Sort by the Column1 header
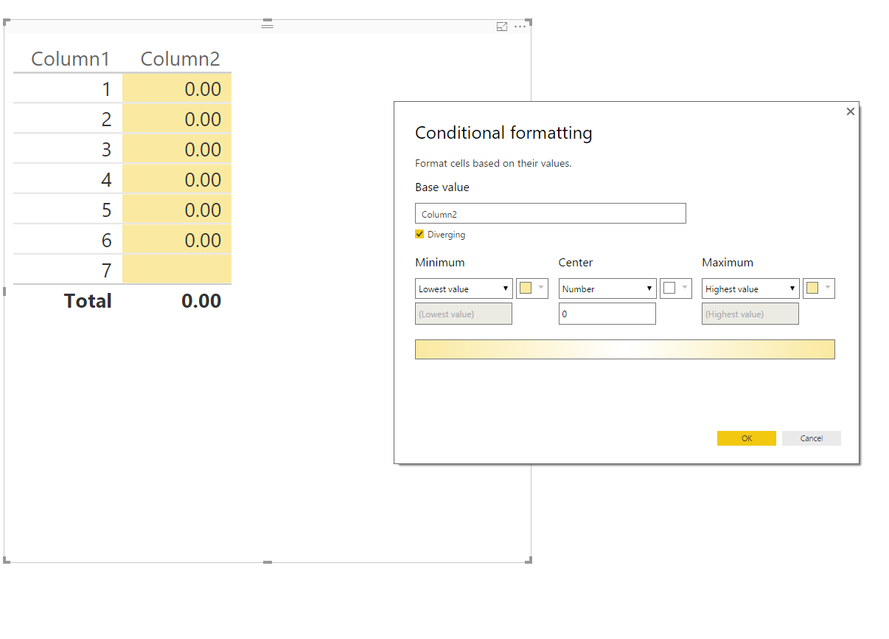Image resolution: width=889 pixels, height=639 pixels. coord(70,59)
